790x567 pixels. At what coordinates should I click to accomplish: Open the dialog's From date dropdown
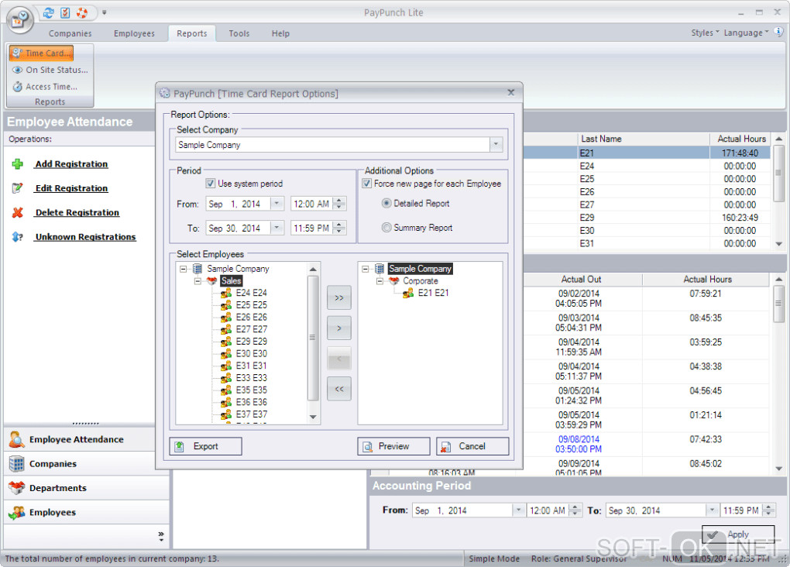pyautogui.click(x=277, y=204)
